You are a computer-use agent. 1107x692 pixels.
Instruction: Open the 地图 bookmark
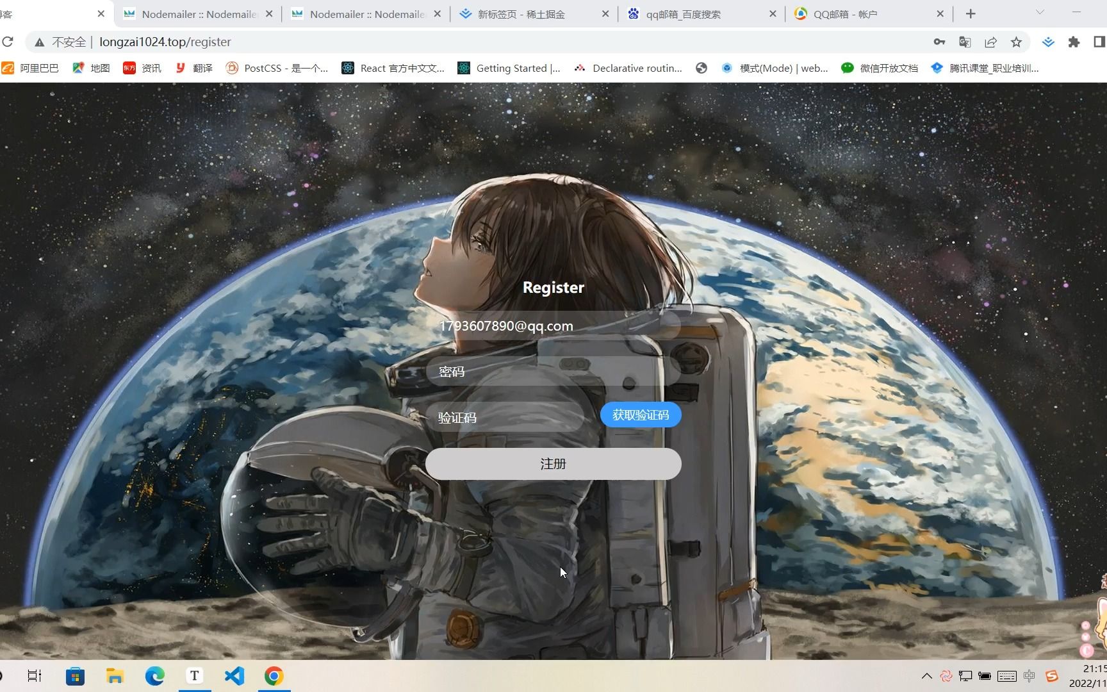click(91, 68)
